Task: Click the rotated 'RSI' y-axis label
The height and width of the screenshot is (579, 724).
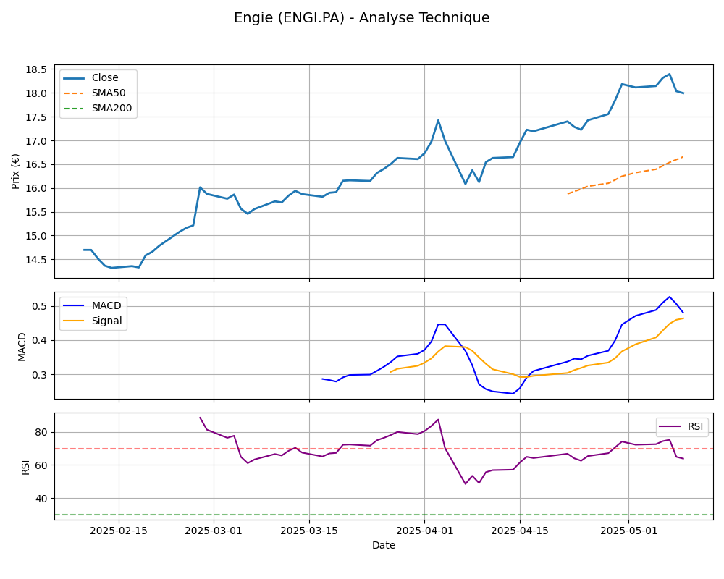Action: tap(25, 468)
